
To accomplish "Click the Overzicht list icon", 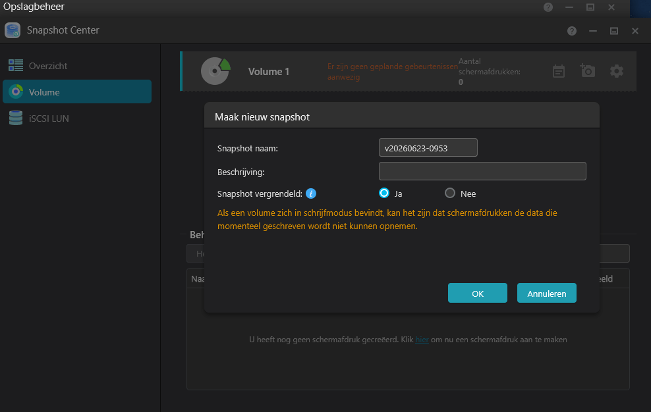I will tap(16, 65).
